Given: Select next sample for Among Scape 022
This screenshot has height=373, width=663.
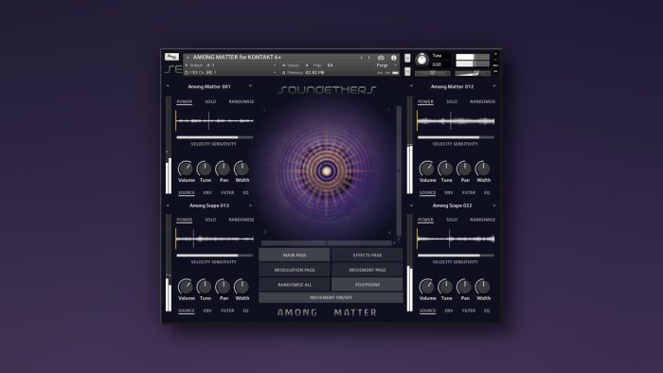Looking at the screenshot, I should click(x=493, y=205).
